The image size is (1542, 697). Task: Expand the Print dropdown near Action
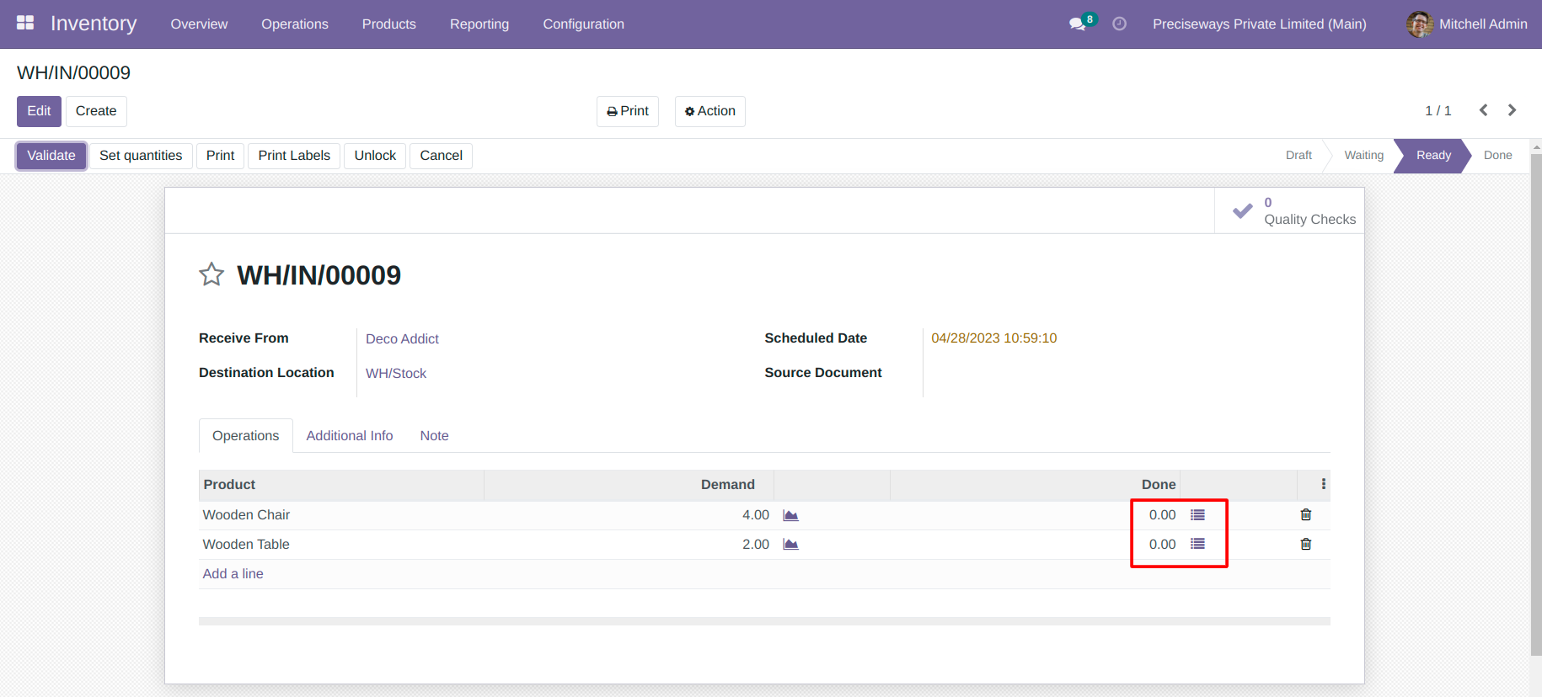pos(628,111)
